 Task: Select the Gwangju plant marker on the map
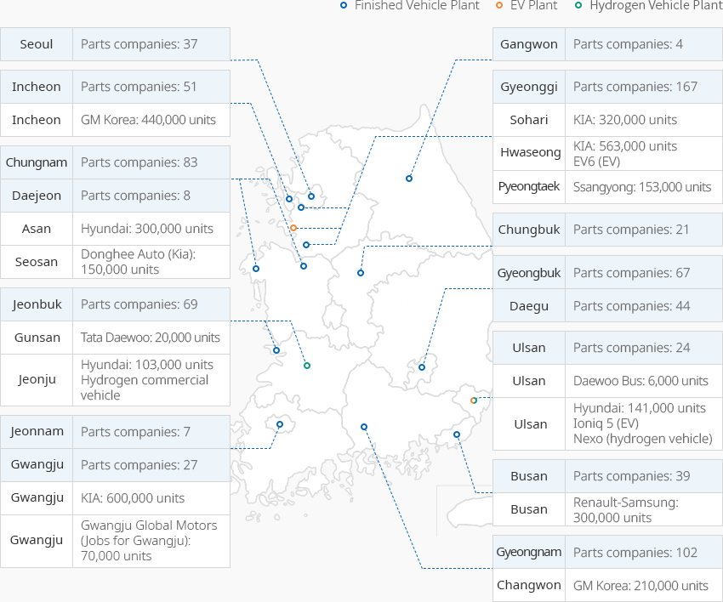[280, 424]
